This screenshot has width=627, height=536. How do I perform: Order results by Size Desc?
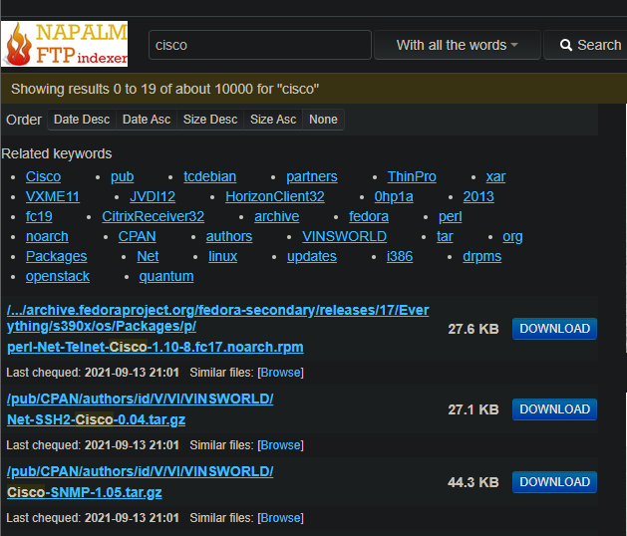tap(210, 120)
